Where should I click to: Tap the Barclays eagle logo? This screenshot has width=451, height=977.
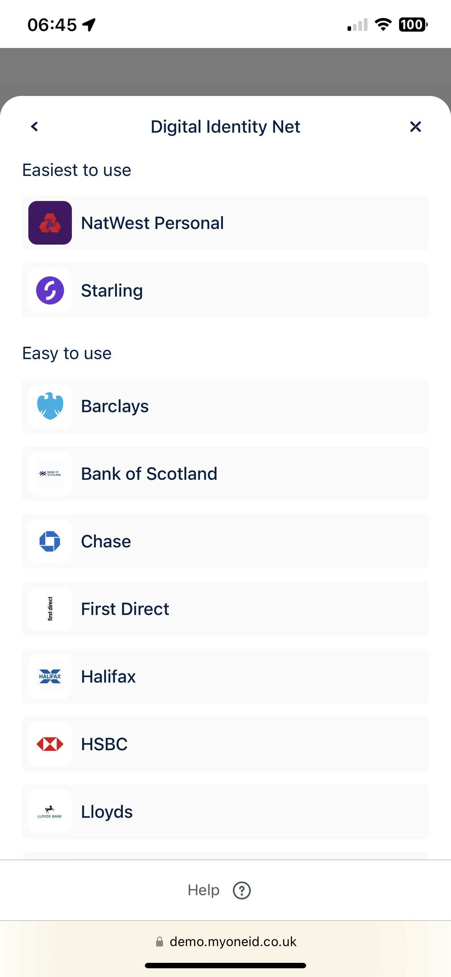coord(50,406)
